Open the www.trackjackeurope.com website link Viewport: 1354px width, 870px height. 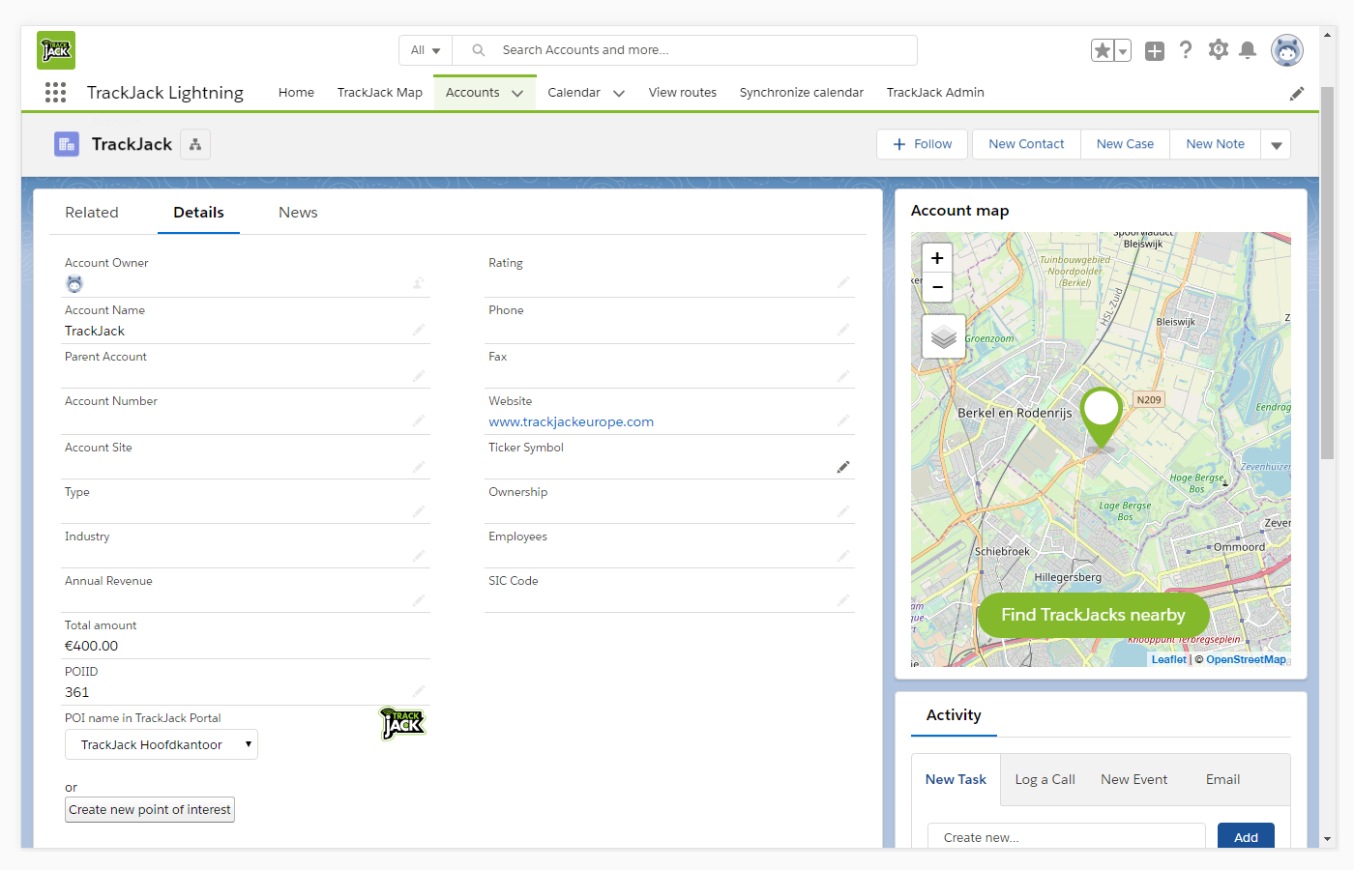coord(571,422)
